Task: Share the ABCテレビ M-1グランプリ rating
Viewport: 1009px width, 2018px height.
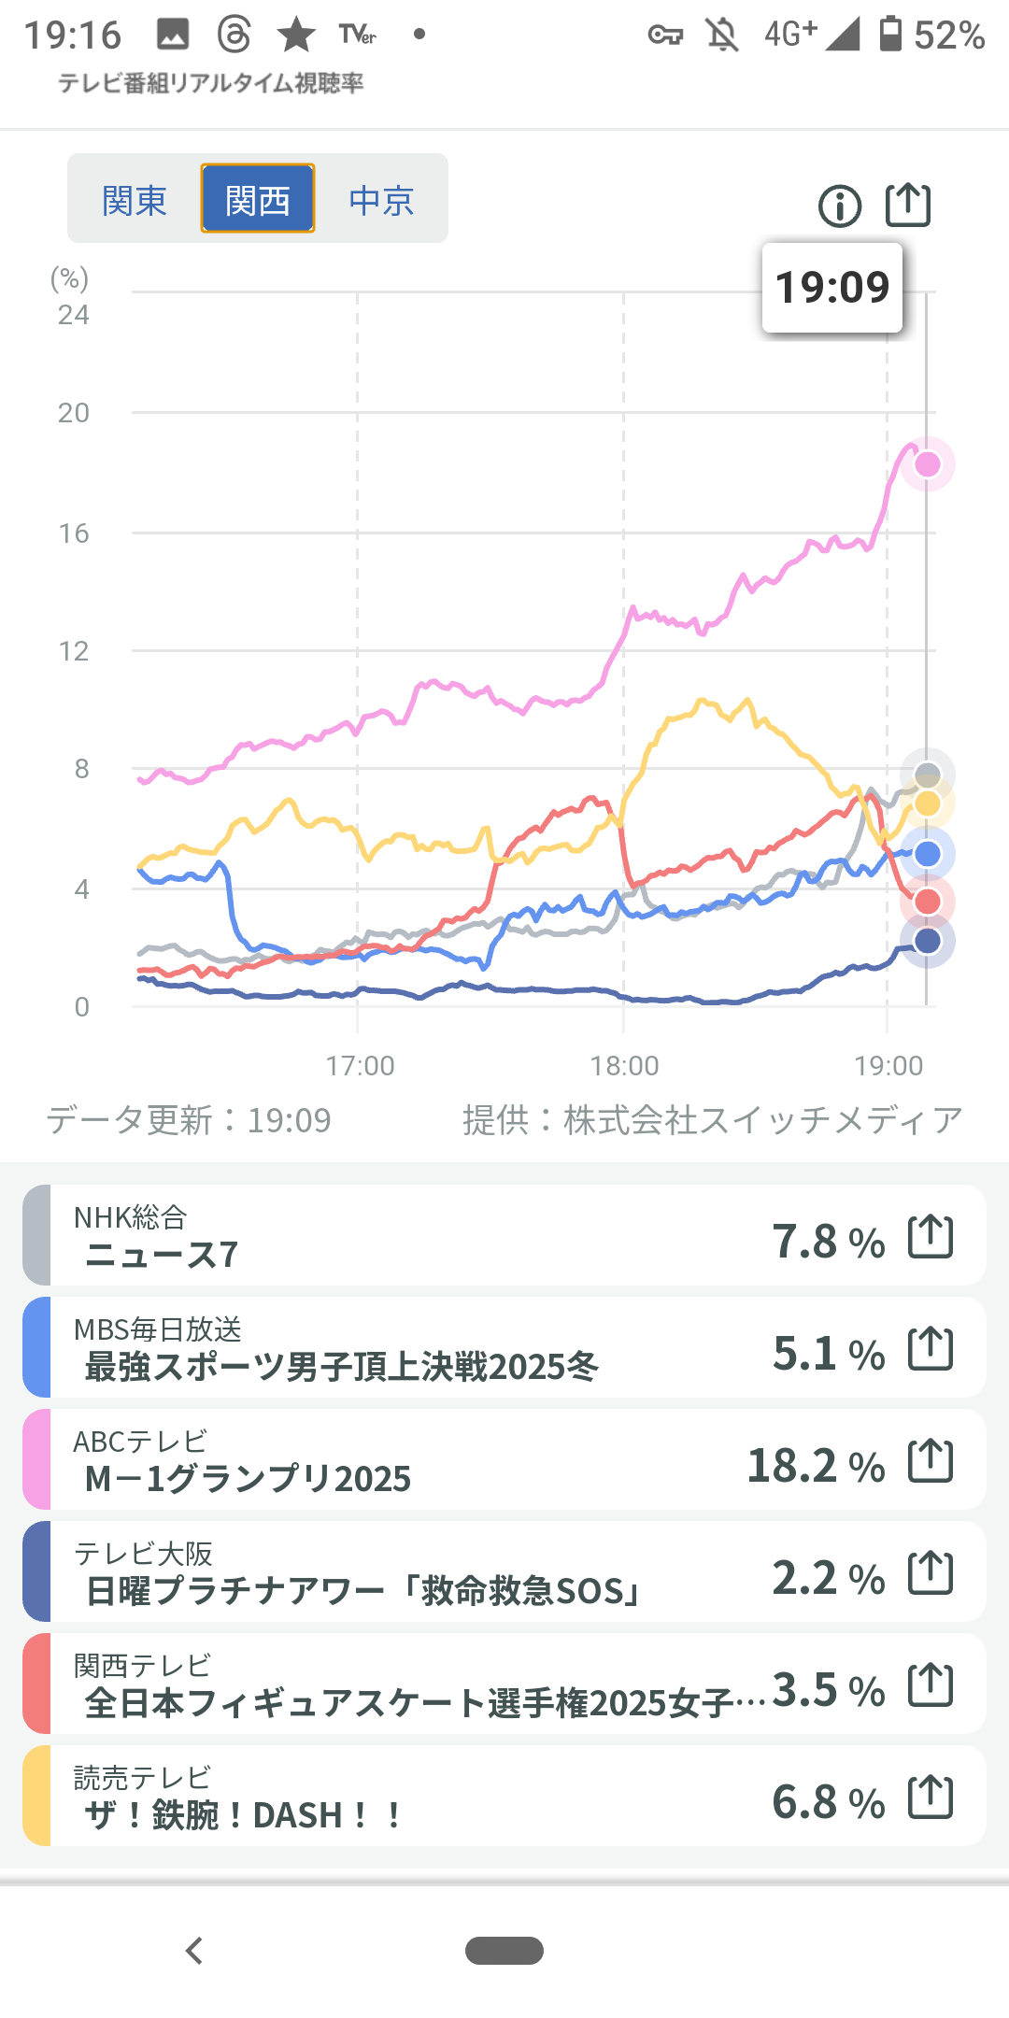Action: (931, 1461)
